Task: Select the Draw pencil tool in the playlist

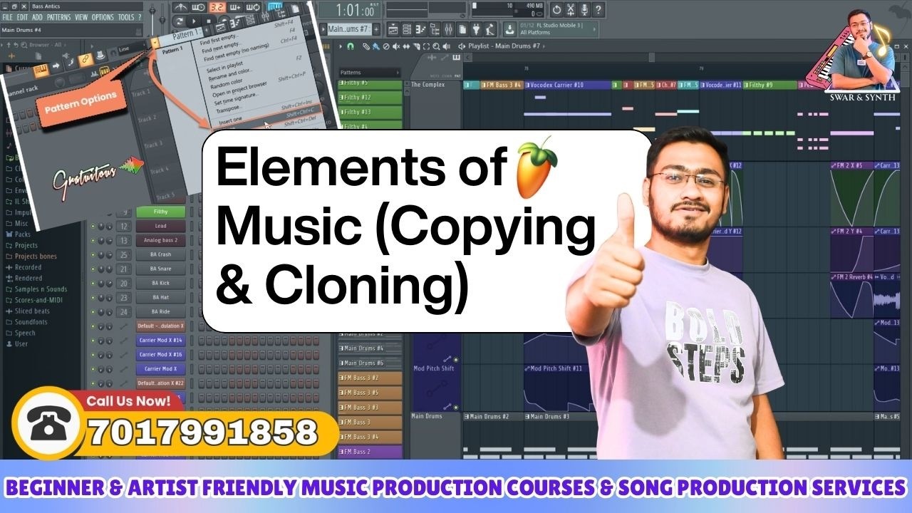Action: point(366,46)
